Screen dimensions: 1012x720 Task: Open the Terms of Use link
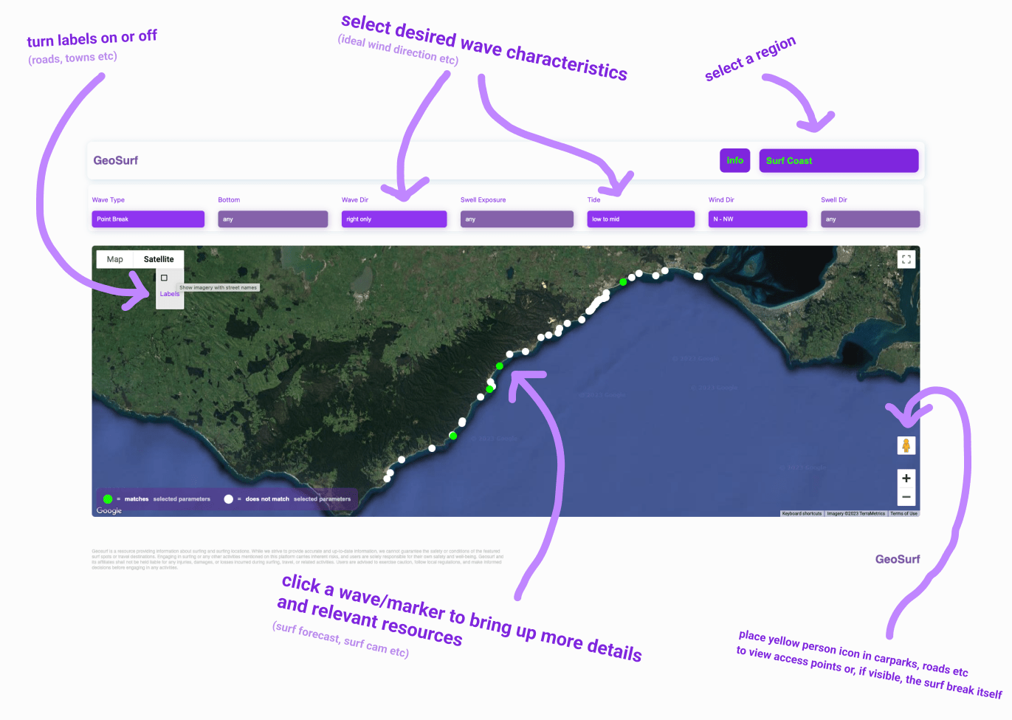click(903, 513)
